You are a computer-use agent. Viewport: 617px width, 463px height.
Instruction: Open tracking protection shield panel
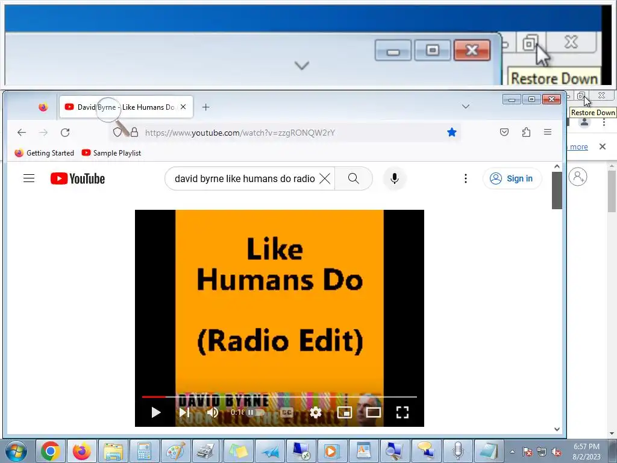[x=117, y=132]
